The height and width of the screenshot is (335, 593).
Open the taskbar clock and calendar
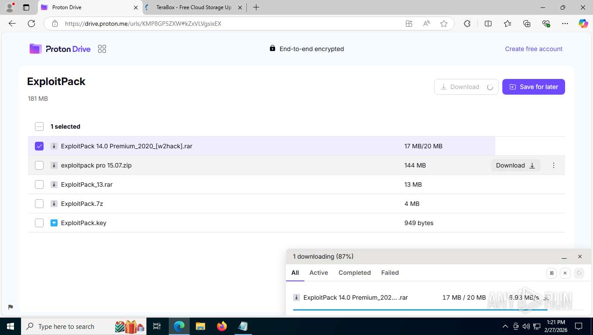click(x=556, y=326)
